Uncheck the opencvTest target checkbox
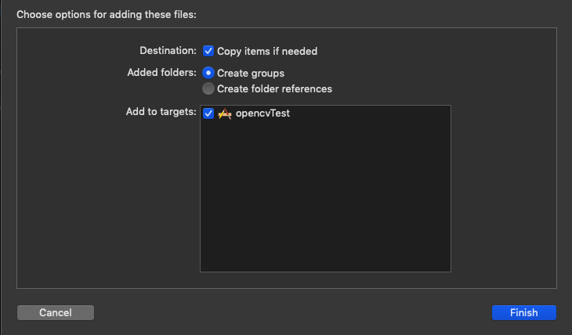This screenshot has height=335, width=572. click(208, 113)
